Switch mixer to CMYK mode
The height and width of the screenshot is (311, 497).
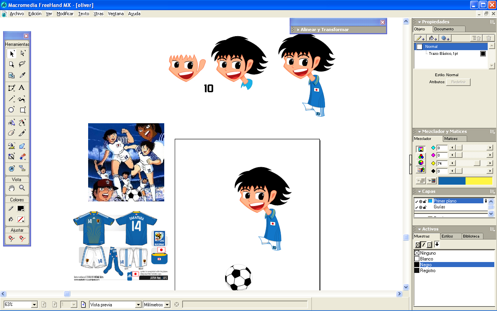pyautogui.click(x=421, y=149)
